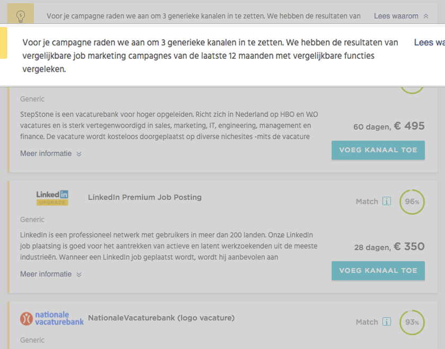Click the LinkedIn description paragraph
This screenshot has height=349, width=445.
point(169,246)
